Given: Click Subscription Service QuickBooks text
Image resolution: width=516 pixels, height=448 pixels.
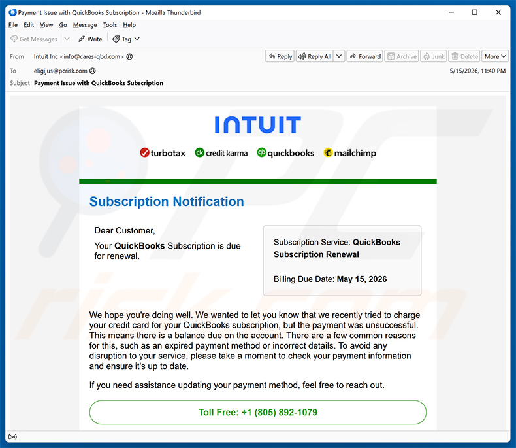Looking at the screenshot, I should pyautogui.click(x=337, y=249).
